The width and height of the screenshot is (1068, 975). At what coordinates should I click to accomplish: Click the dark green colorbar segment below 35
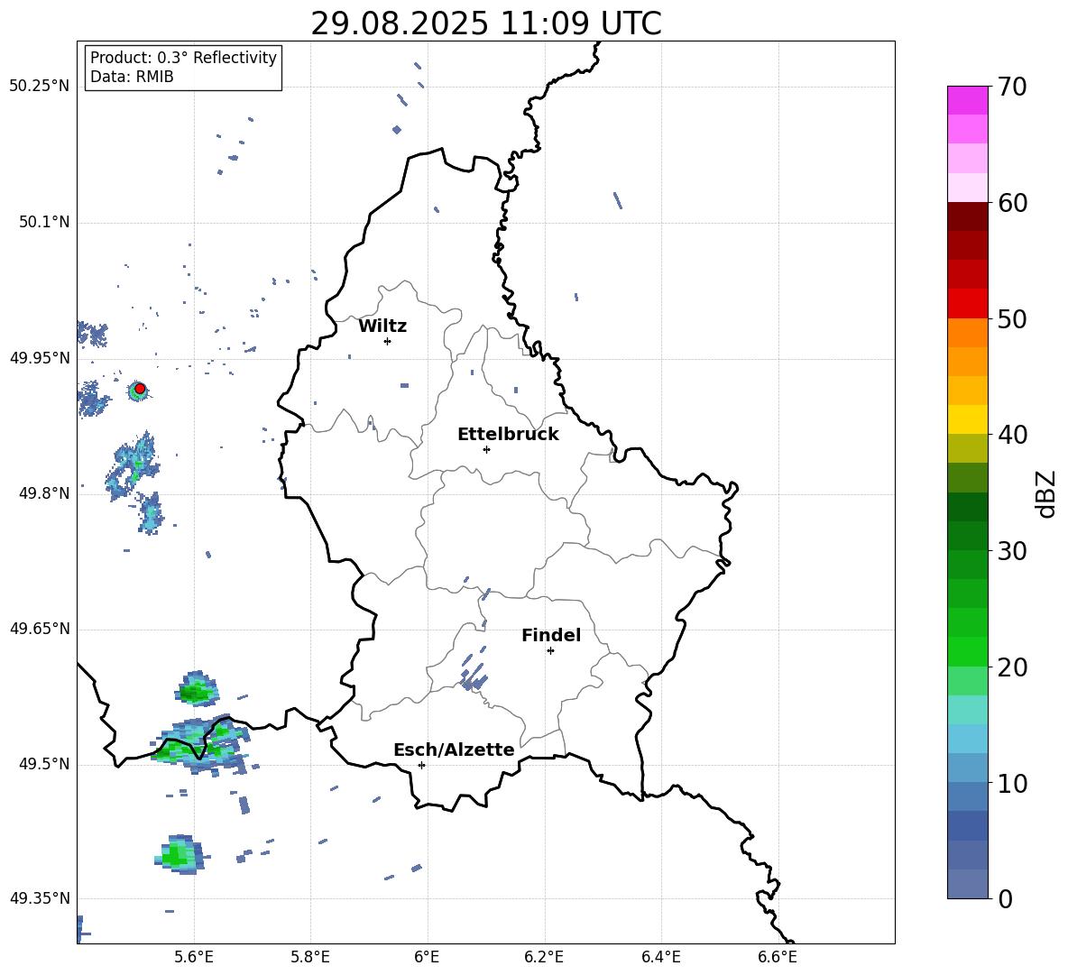[x=968, y=507]
